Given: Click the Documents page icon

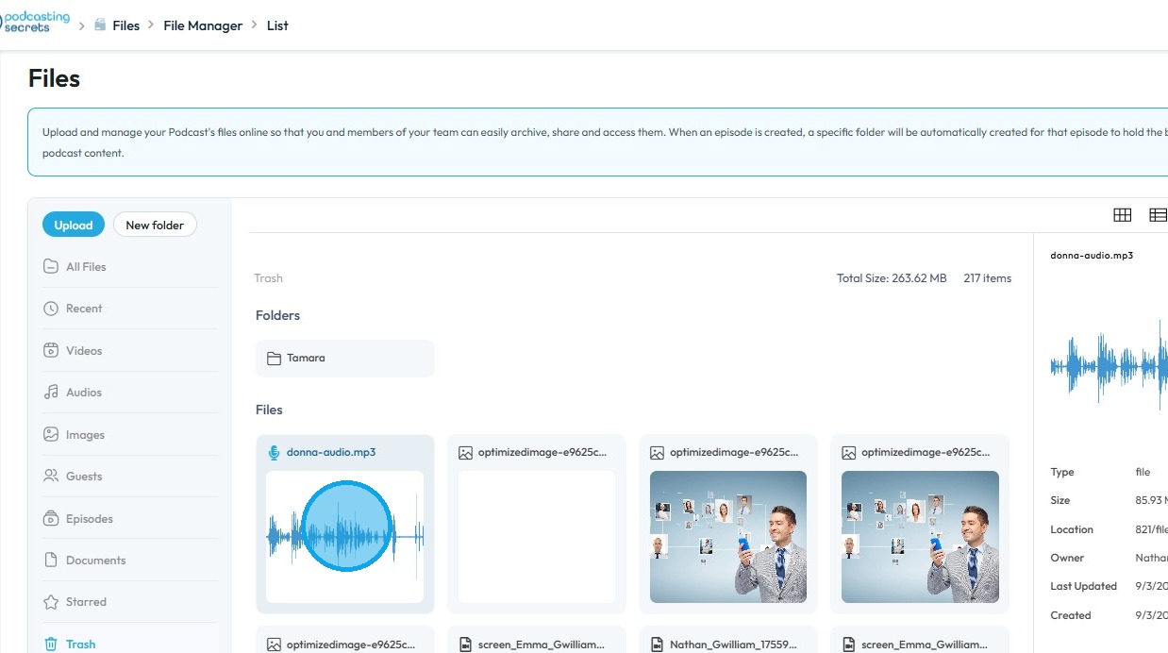Looking at the screenshot, I should pyautogui.click(x=51, y=561).
